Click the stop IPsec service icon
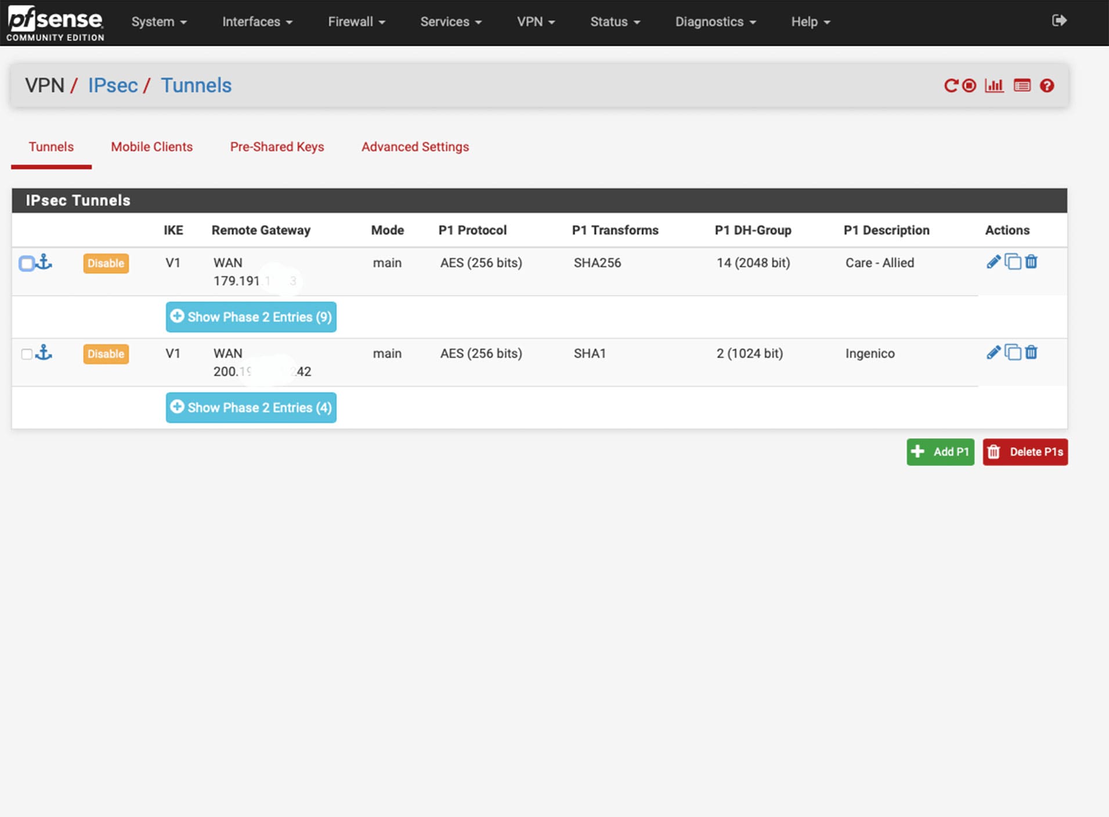Viewport: 1109px width, 817px height. pos(969,86)
